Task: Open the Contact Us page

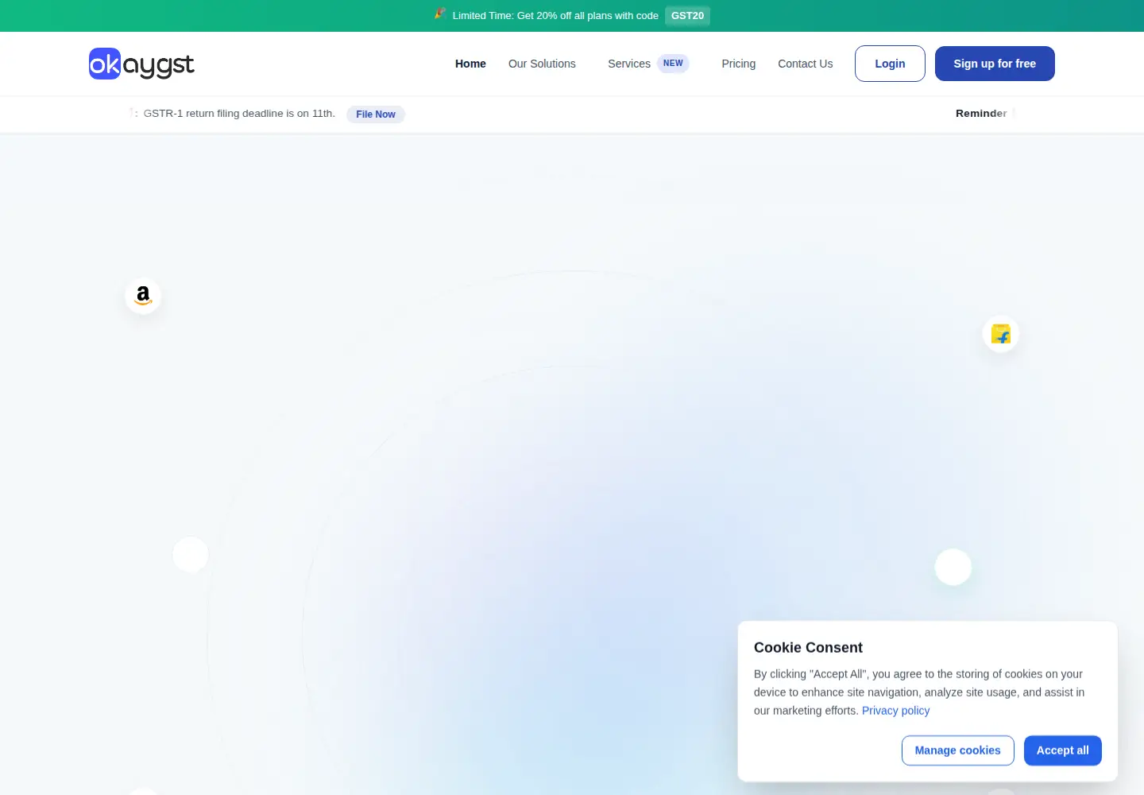Action: [x=806, y=64]
